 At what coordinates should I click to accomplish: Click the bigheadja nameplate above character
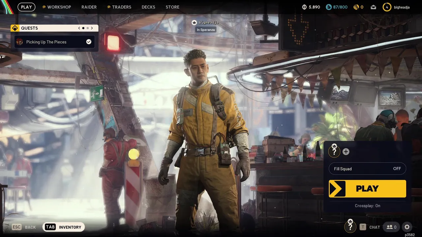click(209, 22)
